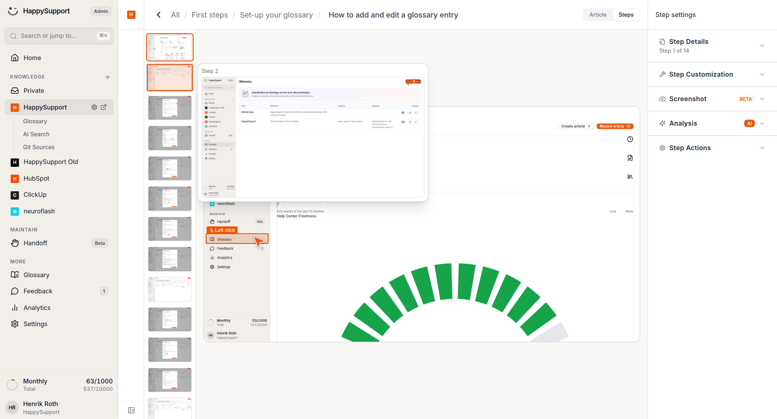
Task: Click the Feedback speech bubble icon
Action: coord(15,291)
